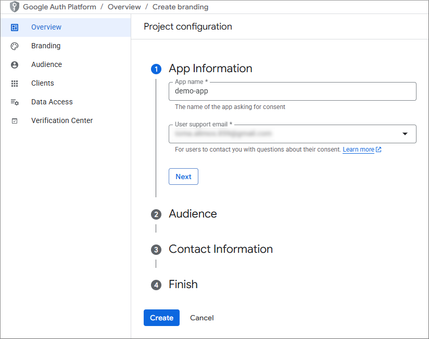The height and width of the screenshot is (339, 429).
Task: Click the Project configuration heading
Action: [x=188, y=26]
